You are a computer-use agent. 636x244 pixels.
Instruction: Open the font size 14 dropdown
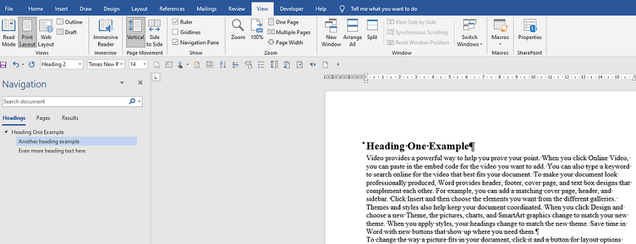pyautogui.click(x=143, y=64)
